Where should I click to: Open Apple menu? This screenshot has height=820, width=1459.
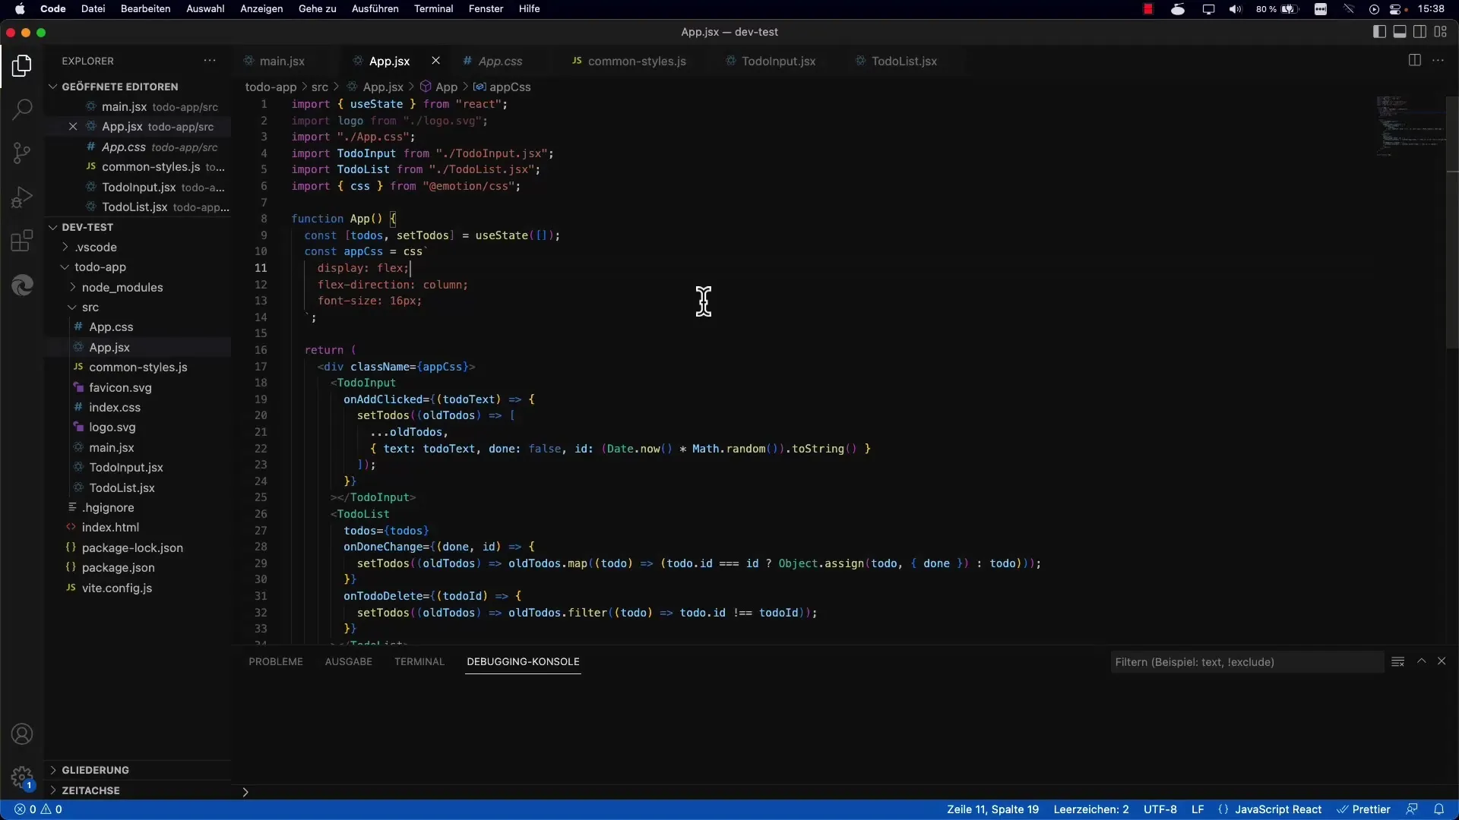pos(21,9)
